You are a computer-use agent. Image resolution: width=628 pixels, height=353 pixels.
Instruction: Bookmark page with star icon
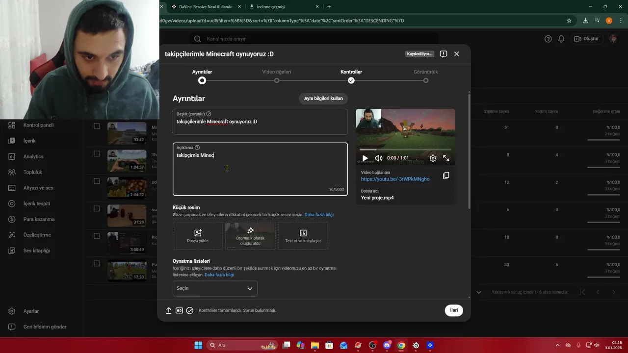pyautogui.click(x=569, y=21)
